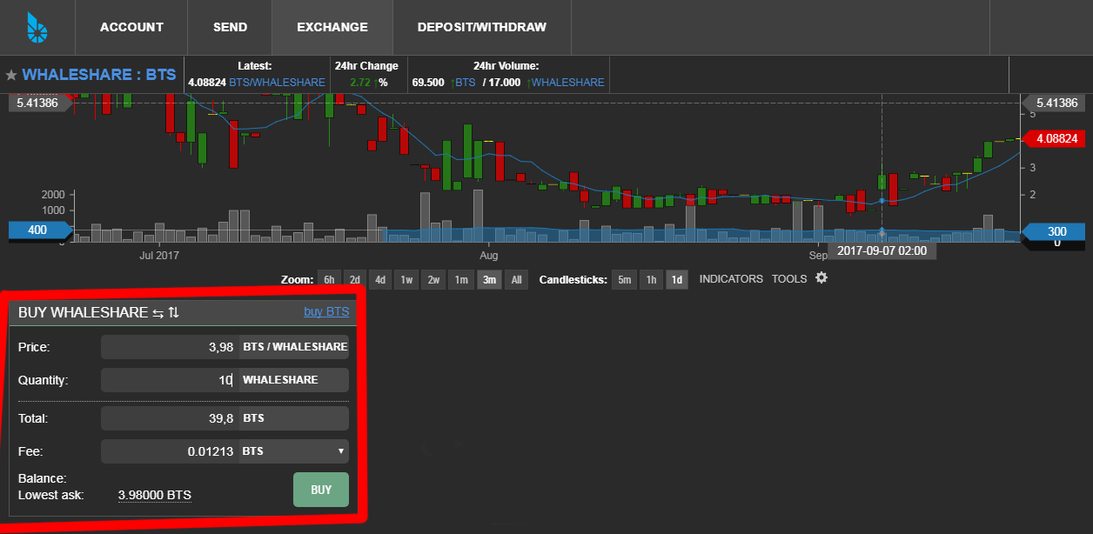Focus the Quantity input field

click(170, 380)
